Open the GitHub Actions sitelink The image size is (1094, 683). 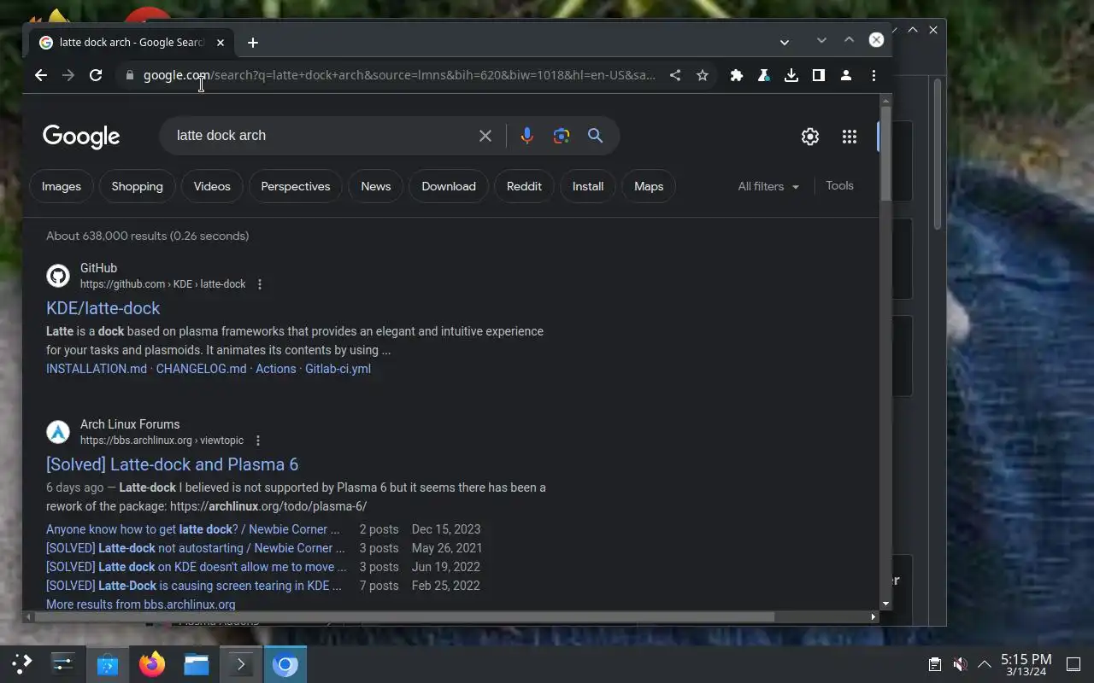coord(276,369)
